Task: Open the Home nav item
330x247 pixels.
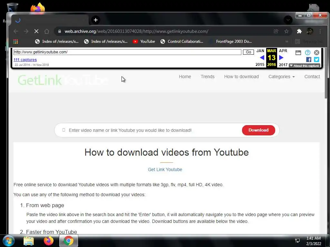Action: click(x=185, y=77)
